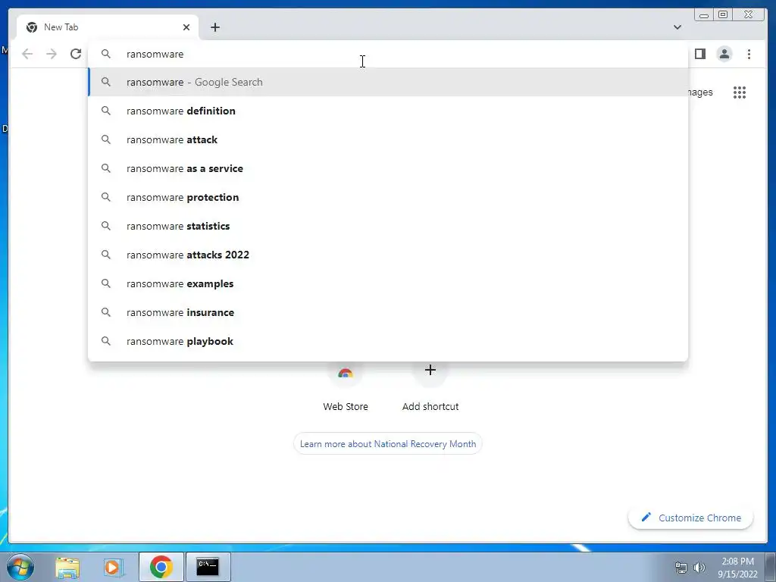This screenshot has width=776, height=582.
Task: Click the Chrome taskbar icon
Action: [161, 567]
